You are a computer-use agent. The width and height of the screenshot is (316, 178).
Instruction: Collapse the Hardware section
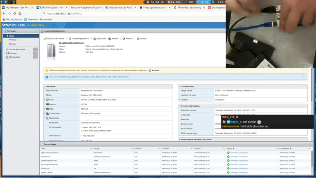coord(45,87)
